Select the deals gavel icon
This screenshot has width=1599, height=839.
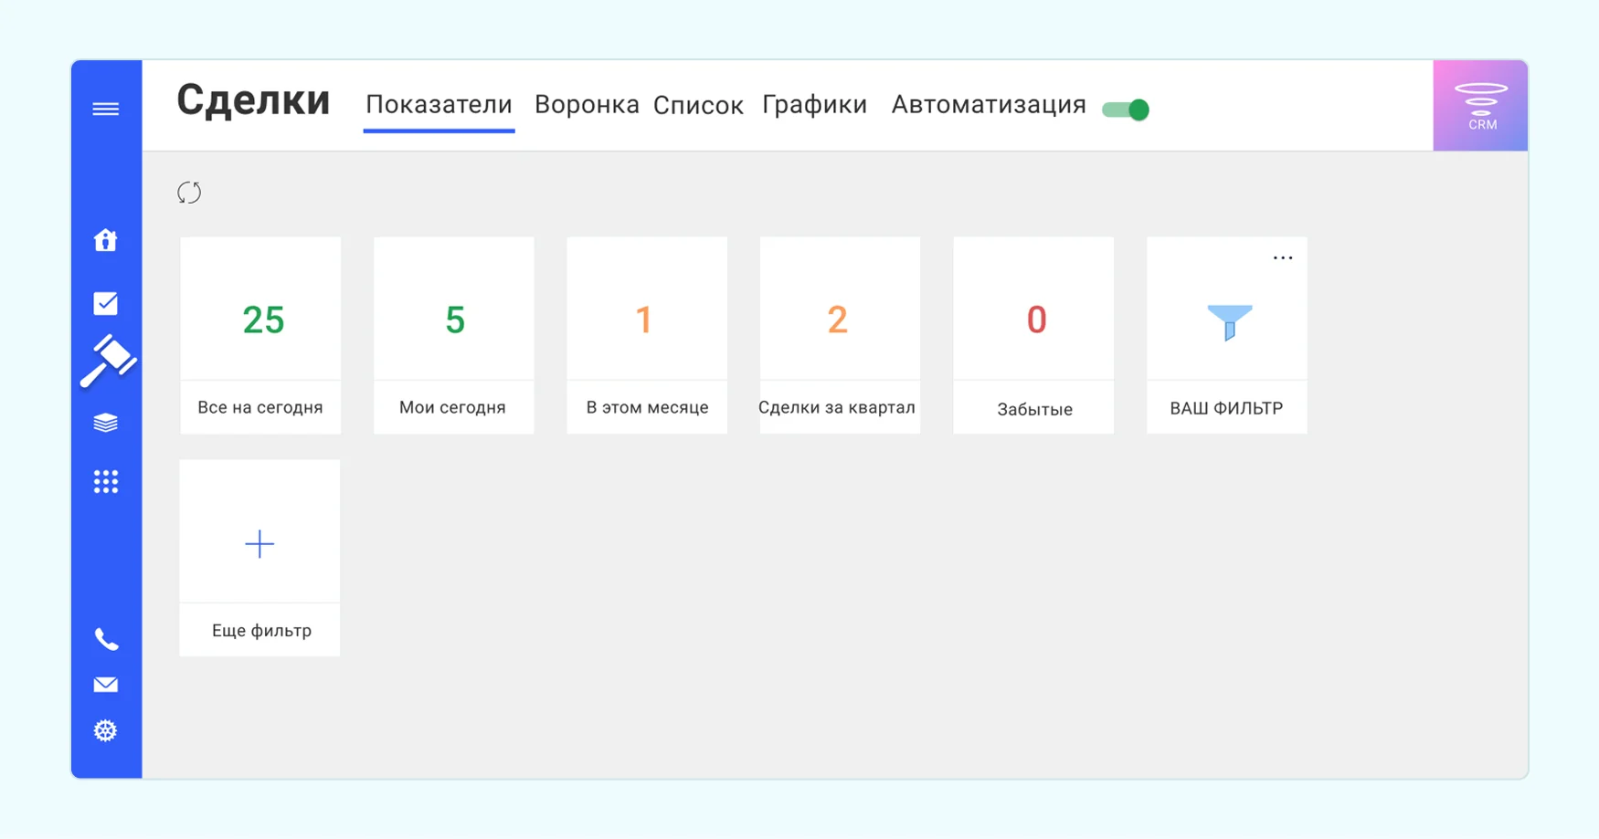click(x=108, y=362)
